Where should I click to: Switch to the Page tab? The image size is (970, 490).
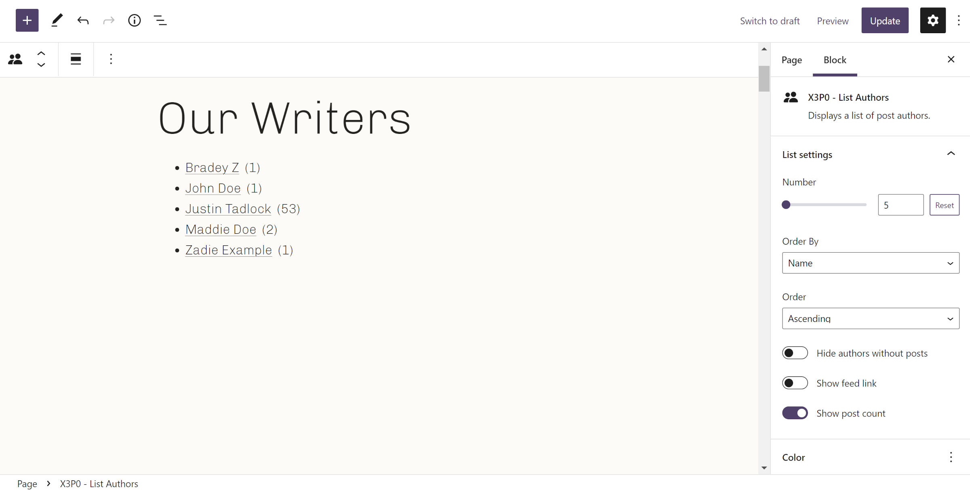[x=791, y=59]
